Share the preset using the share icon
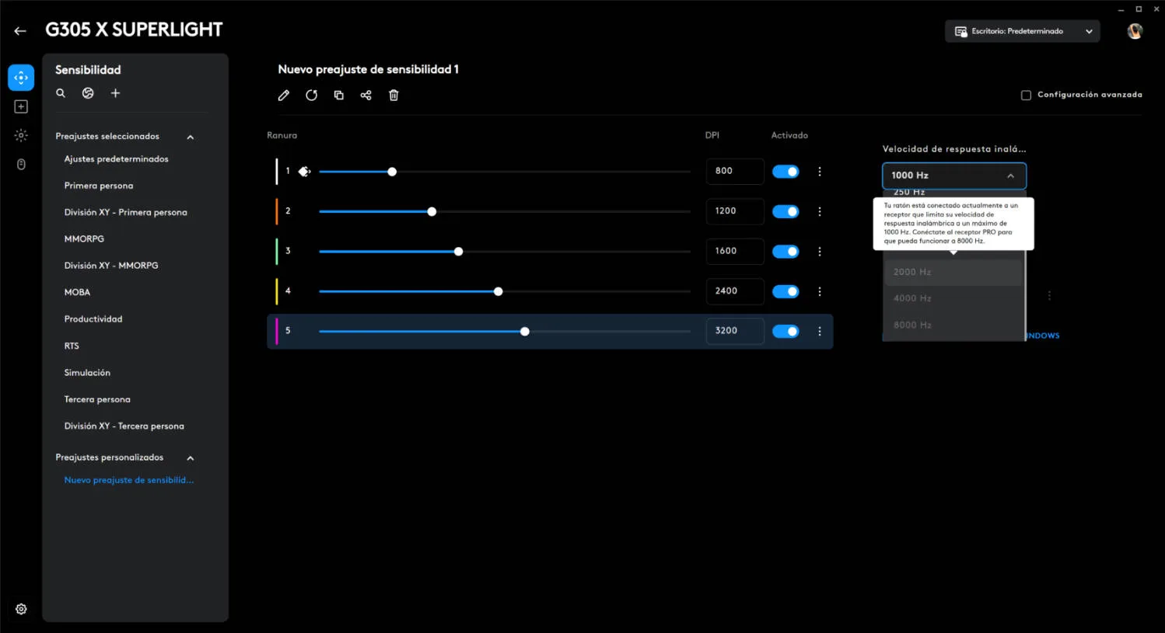Viewport: 1165px width, 633px height. pyautogui.click(x=366, y=96)
